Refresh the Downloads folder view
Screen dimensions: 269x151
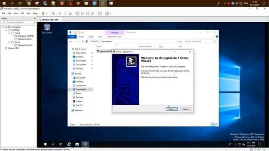point(180,42)
